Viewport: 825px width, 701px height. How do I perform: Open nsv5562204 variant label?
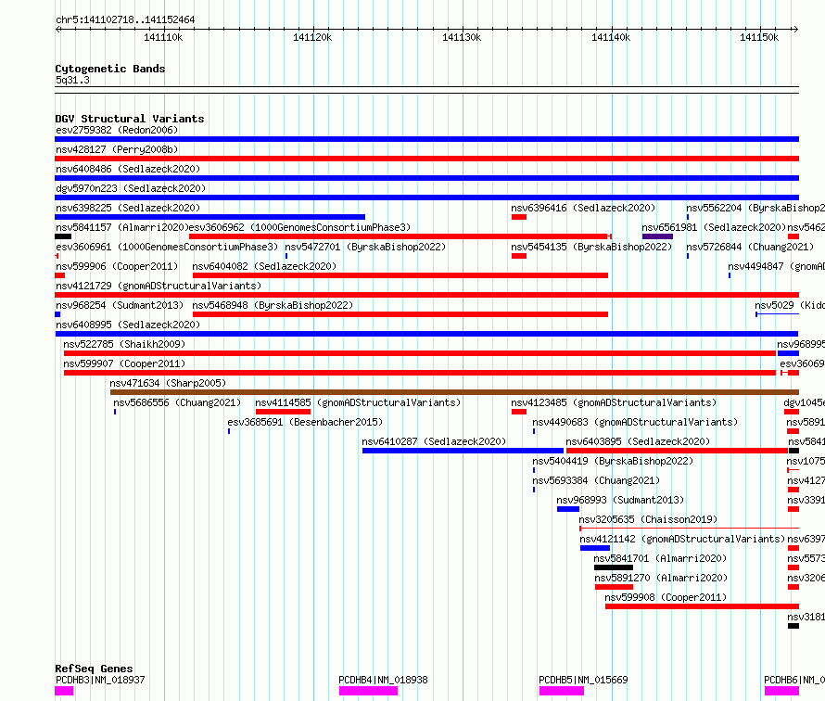pos(755,208)
